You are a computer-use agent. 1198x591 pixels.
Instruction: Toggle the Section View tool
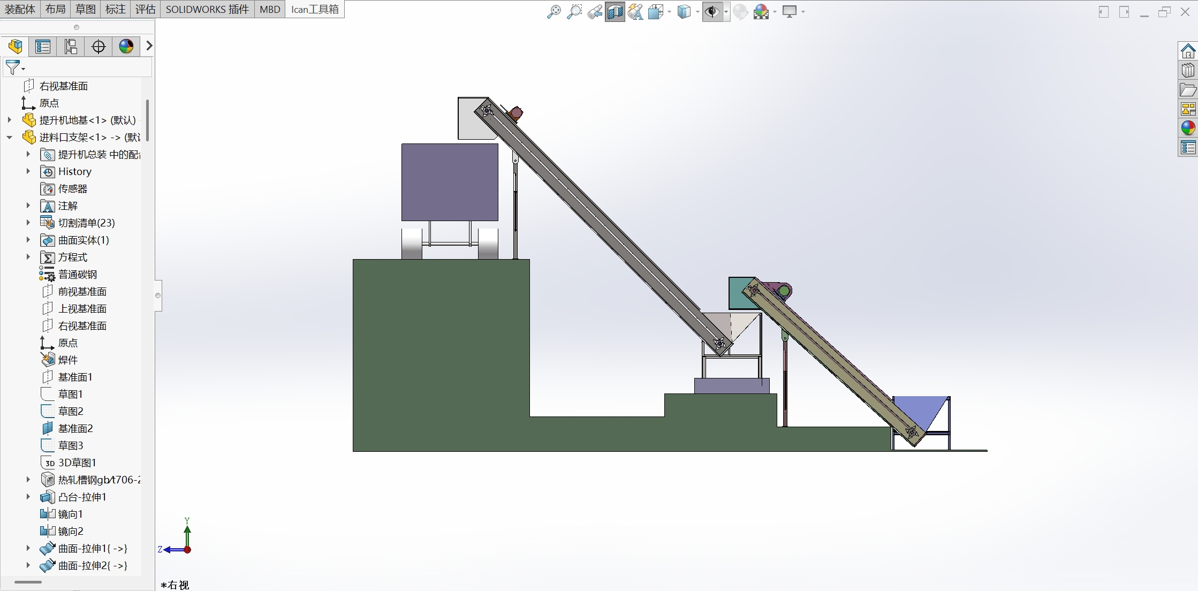(615, 12)
